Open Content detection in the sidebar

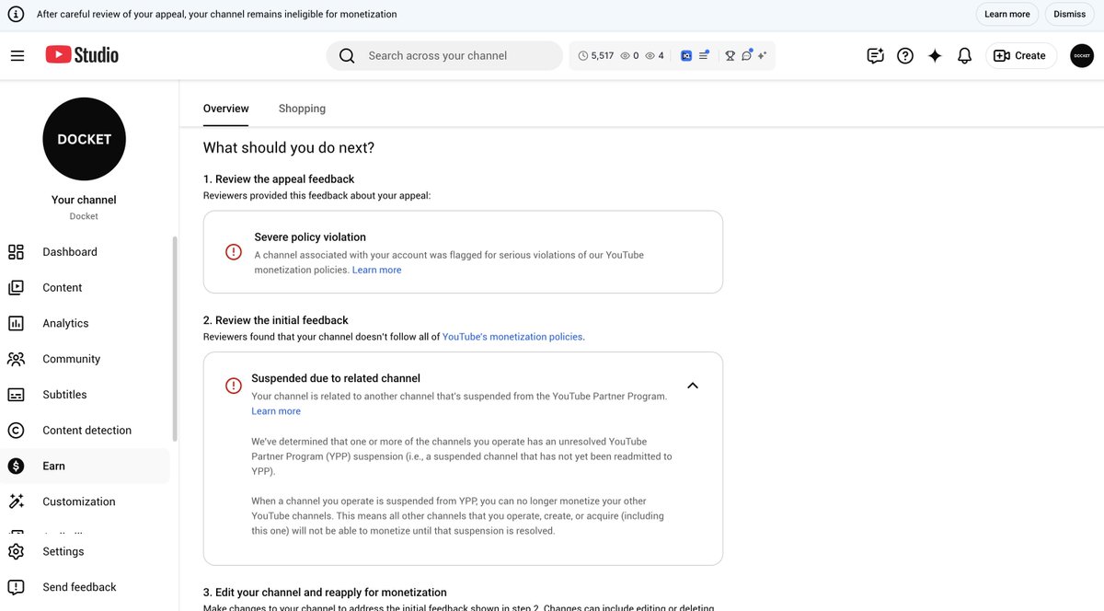[x=86, y=431]
